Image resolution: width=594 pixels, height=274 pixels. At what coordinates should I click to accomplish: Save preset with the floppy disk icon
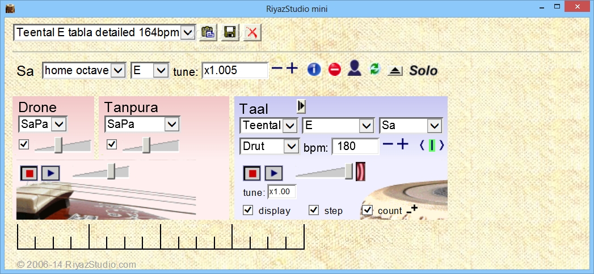pos(230,32)
